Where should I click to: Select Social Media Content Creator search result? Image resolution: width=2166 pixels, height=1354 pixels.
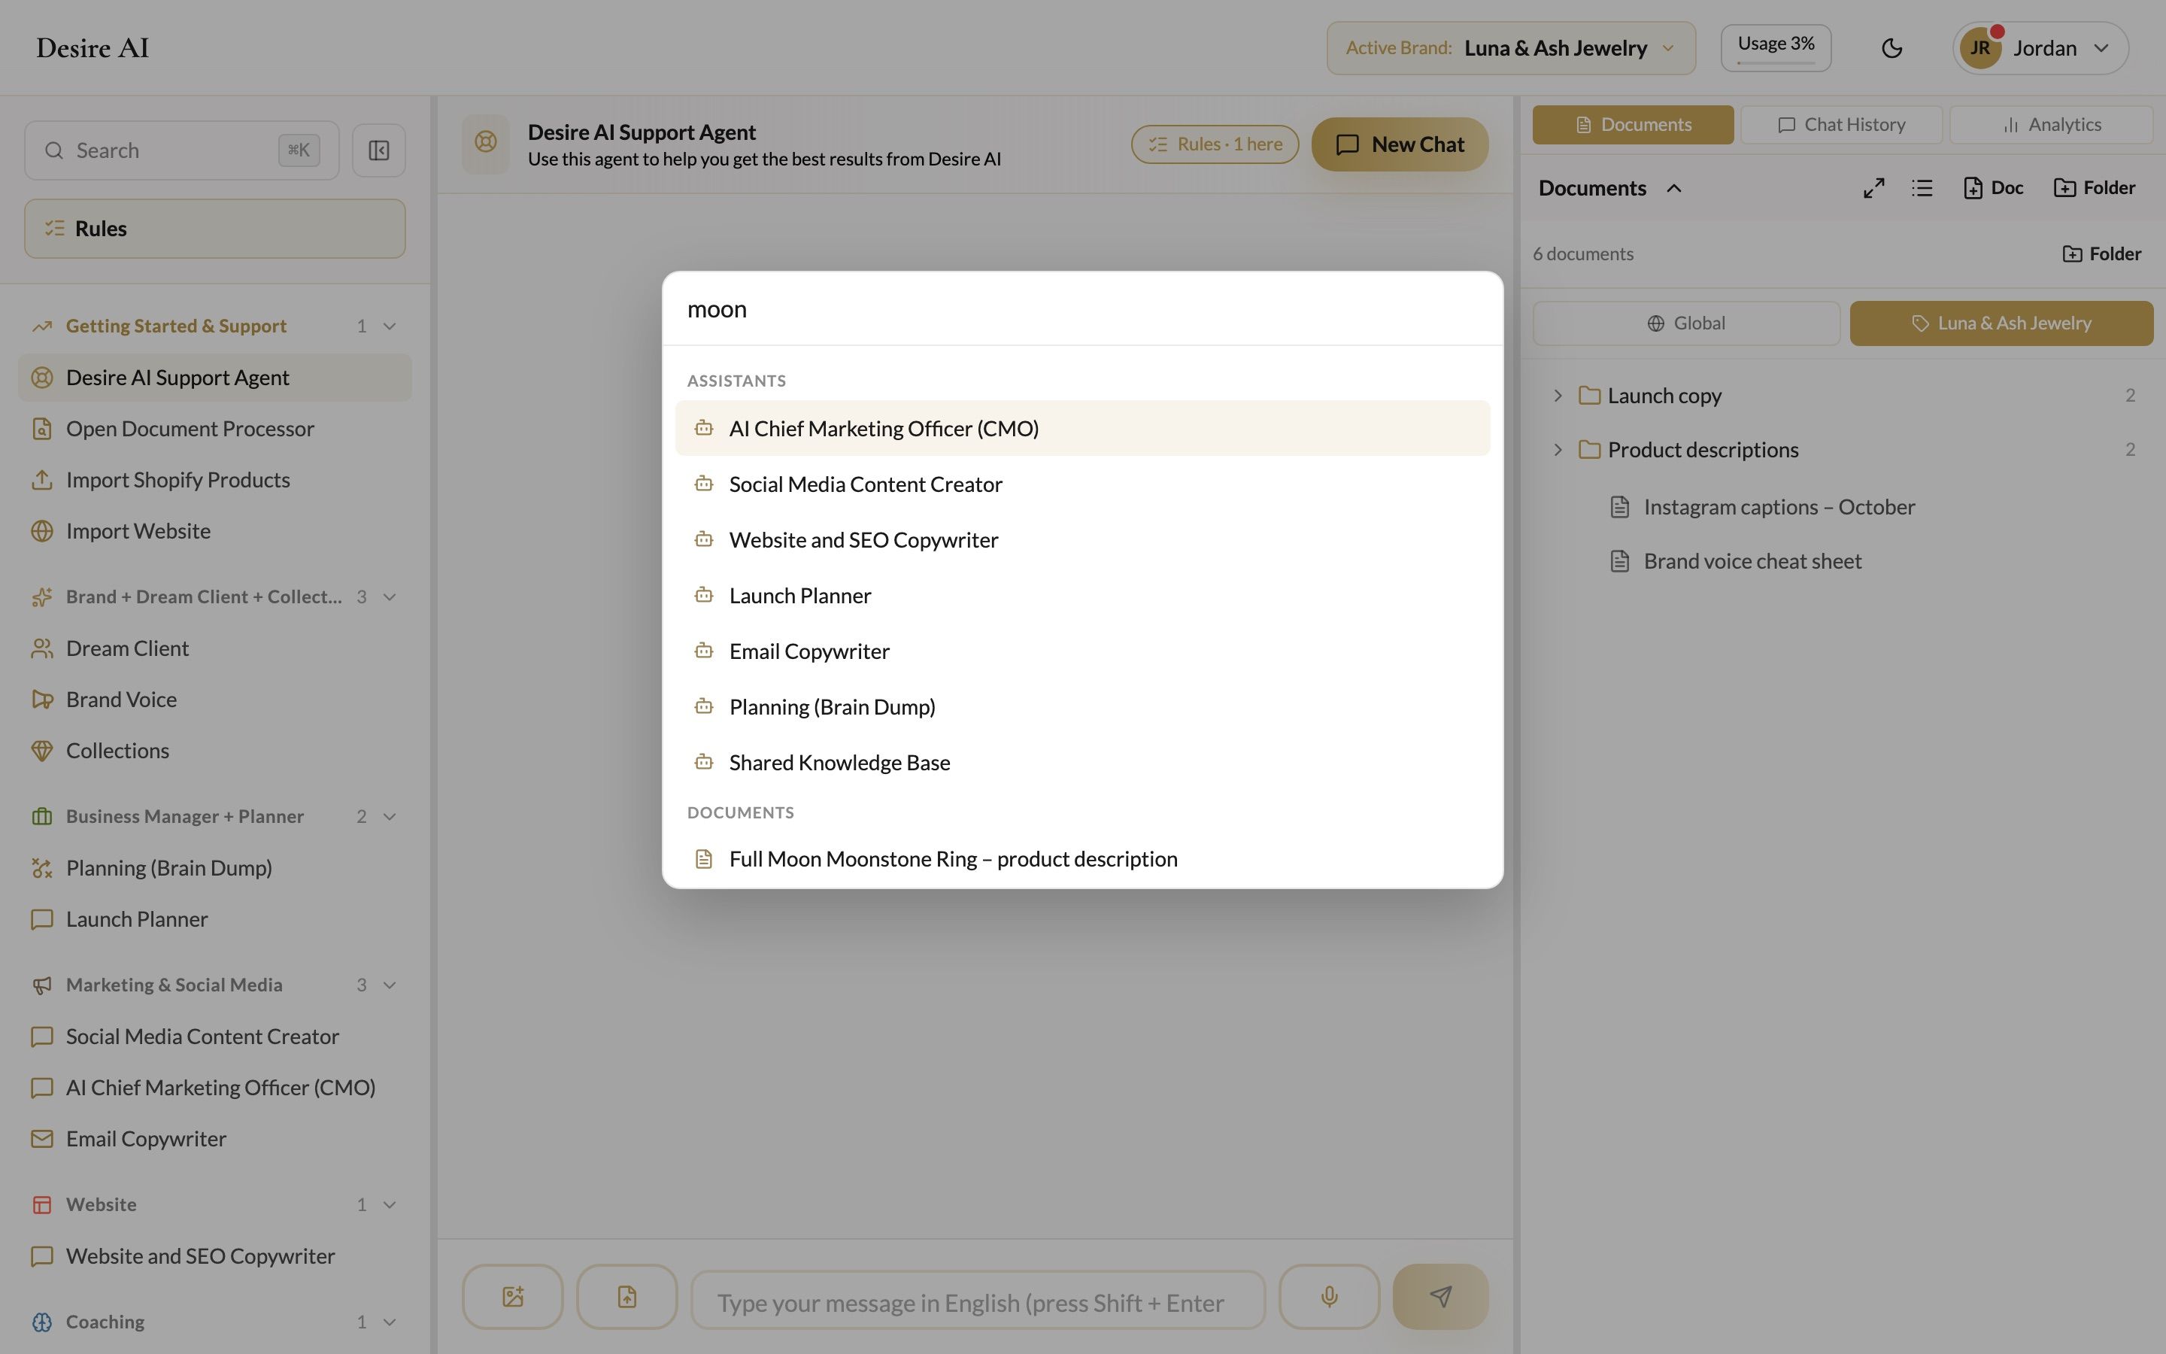[x=1082, y=484]
